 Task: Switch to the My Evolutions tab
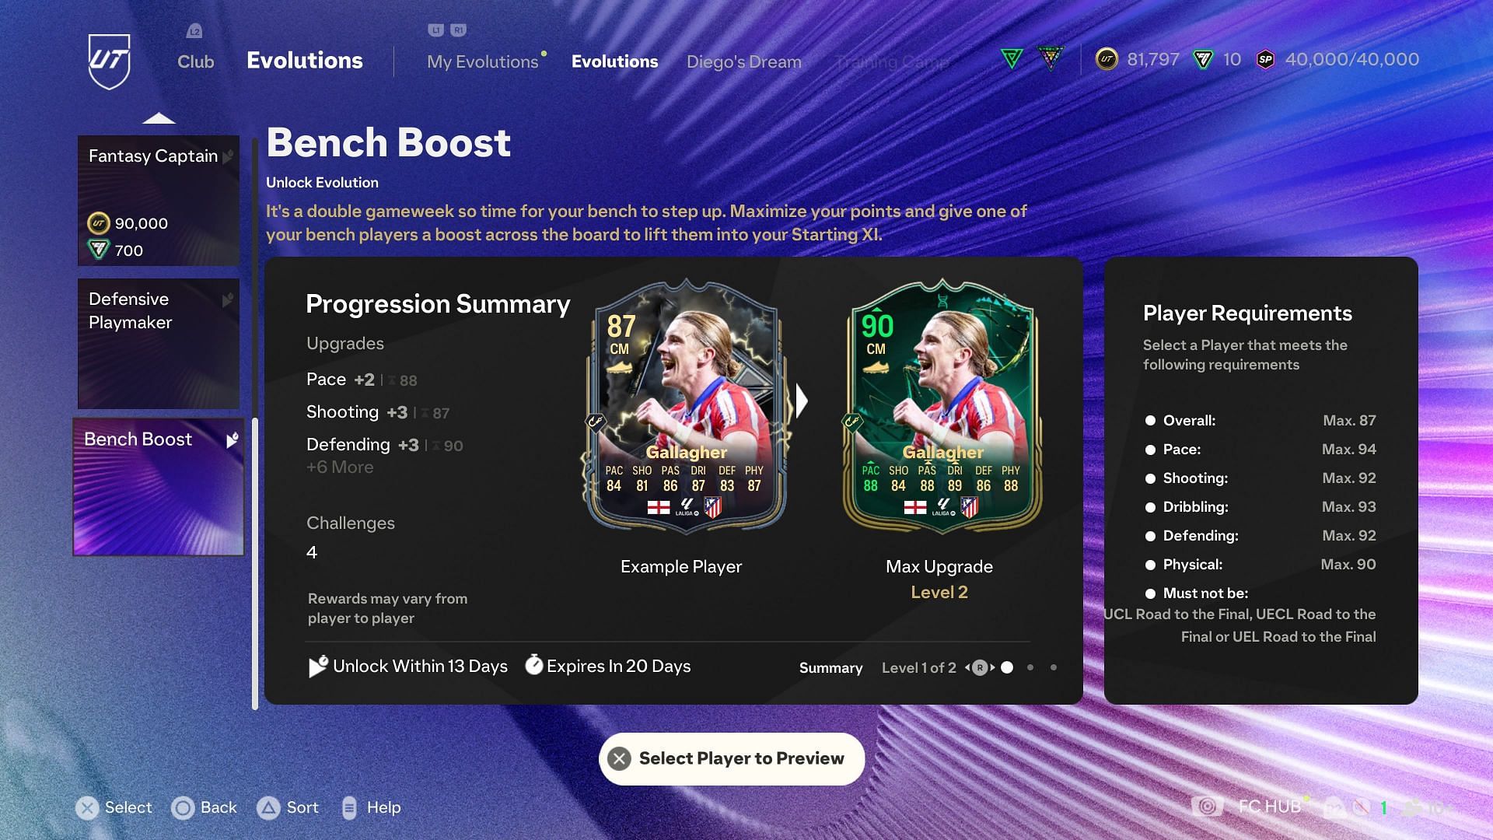[483, 59]
